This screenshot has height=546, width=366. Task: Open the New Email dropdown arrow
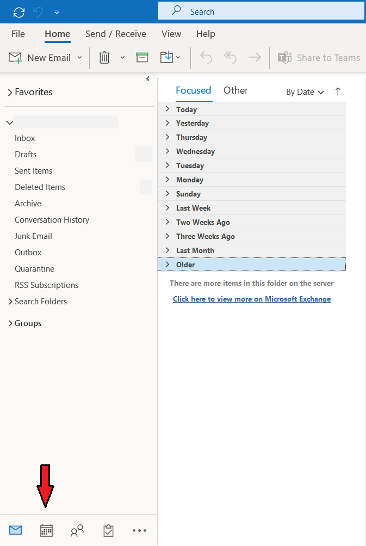[79, 58]
